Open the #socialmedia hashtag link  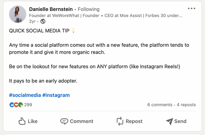[25, 95]
